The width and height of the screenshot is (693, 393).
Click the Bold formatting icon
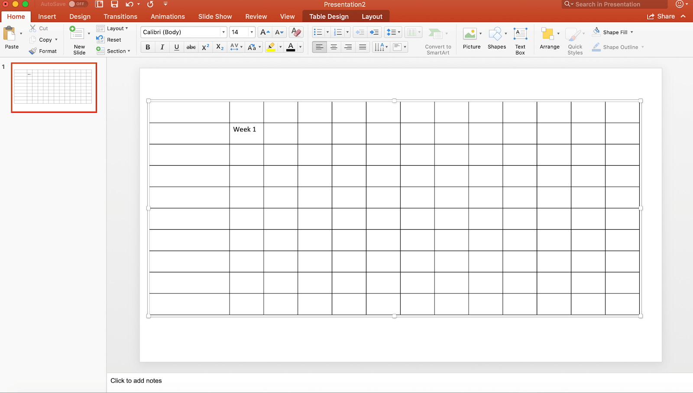(148, 47)
